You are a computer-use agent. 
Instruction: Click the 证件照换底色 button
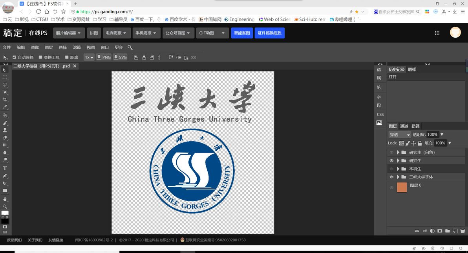[x=269, y=33]
